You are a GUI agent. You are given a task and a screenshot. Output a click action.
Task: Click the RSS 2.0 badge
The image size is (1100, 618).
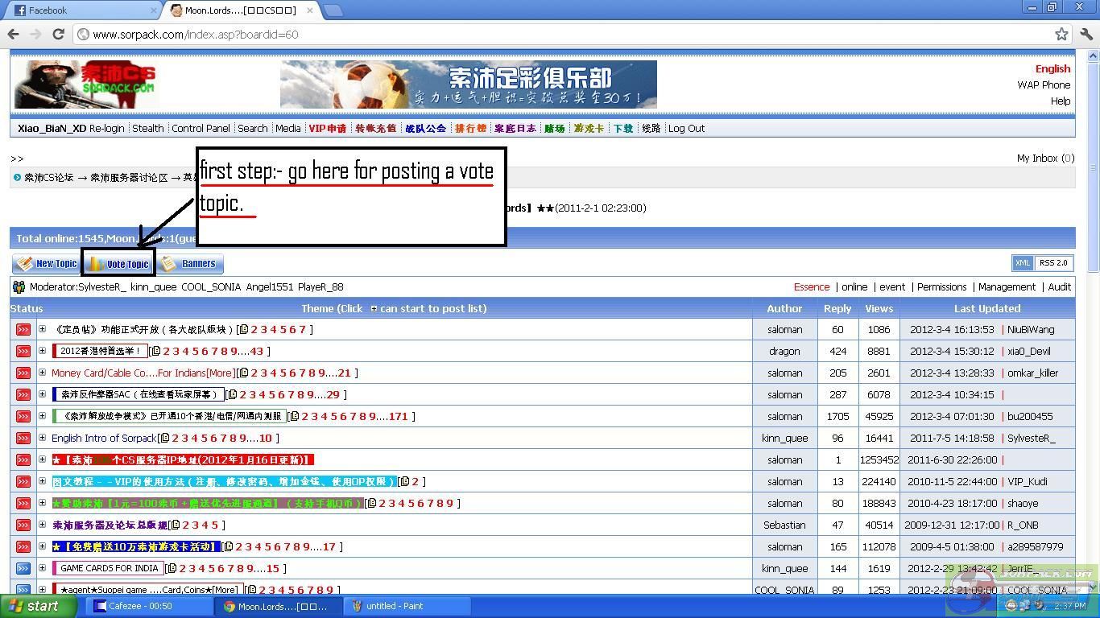click(x=1052, y=263)
